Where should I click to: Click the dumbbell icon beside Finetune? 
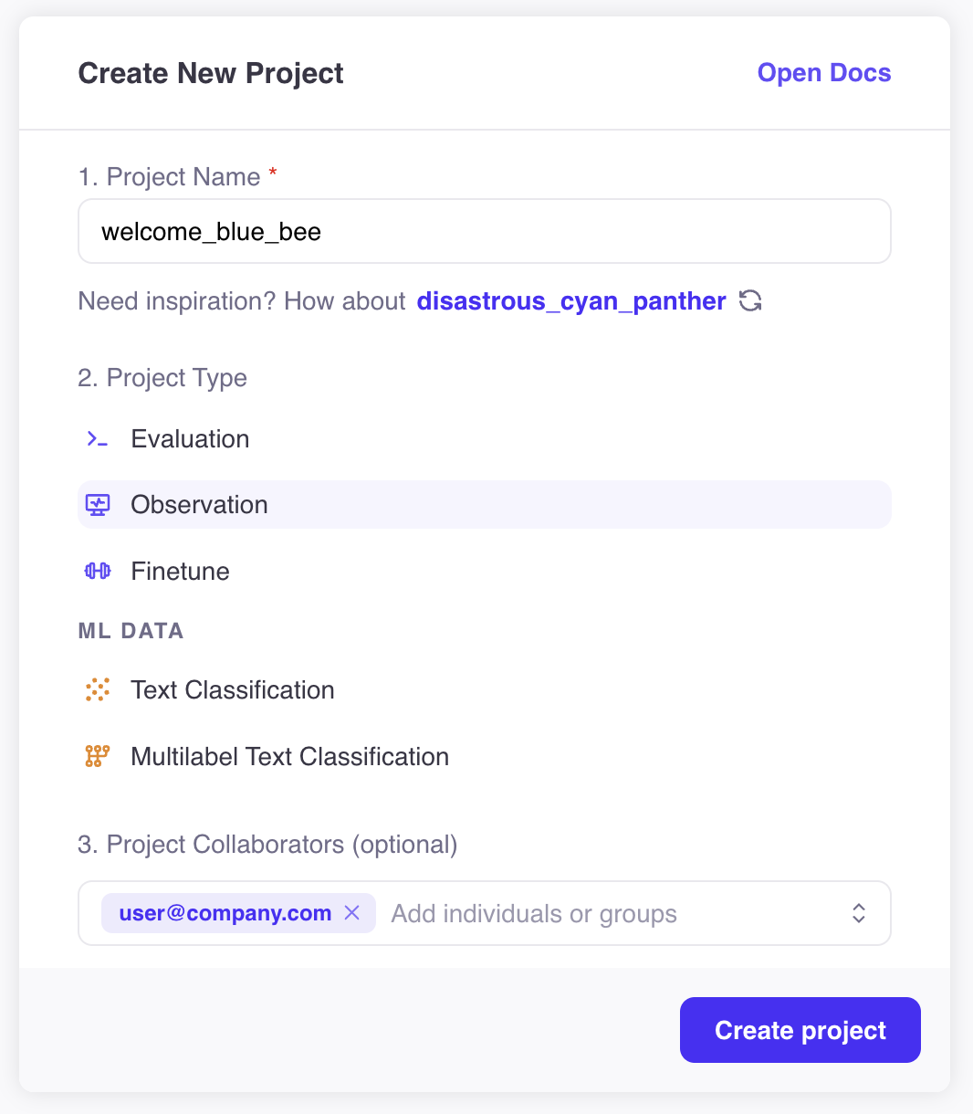pos(97,571)
